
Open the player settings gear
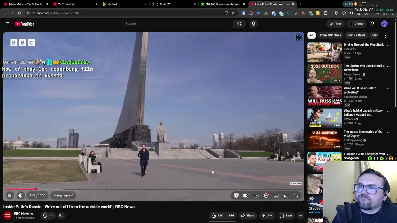[266, 195]
